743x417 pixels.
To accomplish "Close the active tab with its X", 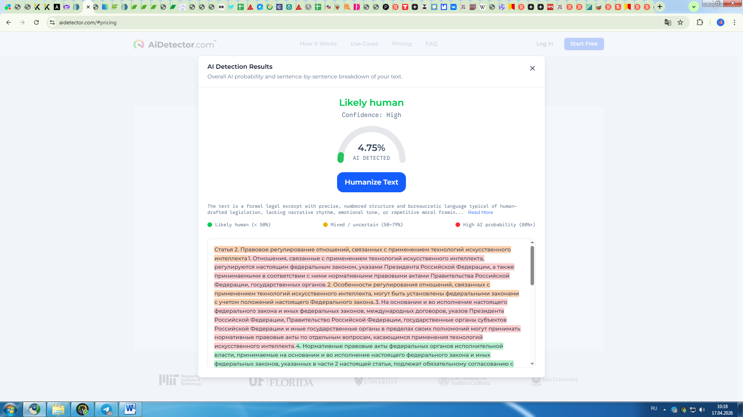I will pos(88,7).
